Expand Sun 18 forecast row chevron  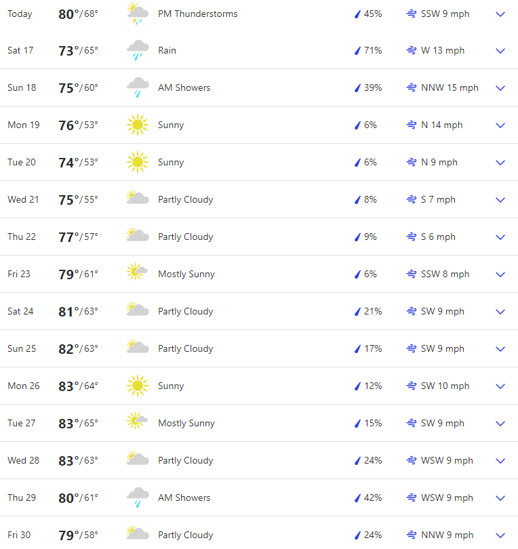click(x=500, y=88)
